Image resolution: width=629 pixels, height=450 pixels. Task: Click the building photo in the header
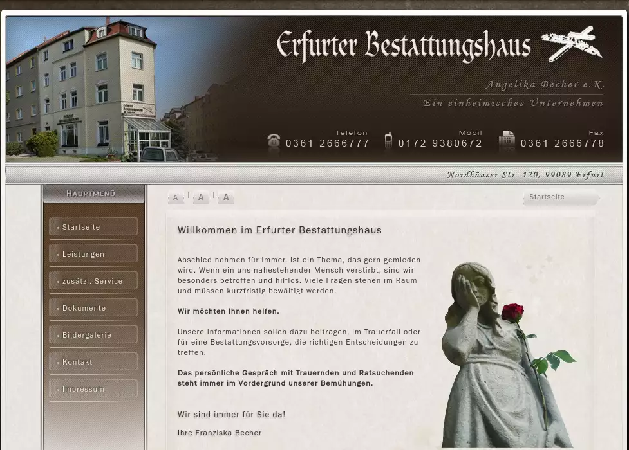click(x=90, y=90)
